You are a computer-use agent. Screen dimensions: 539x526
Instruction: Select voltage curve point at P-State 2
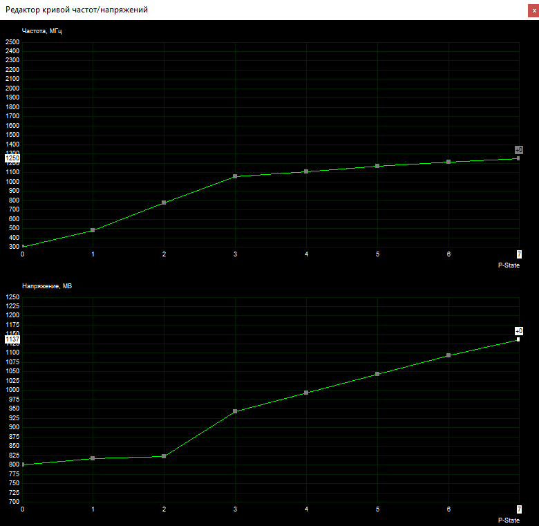click(x=164, y=456)
